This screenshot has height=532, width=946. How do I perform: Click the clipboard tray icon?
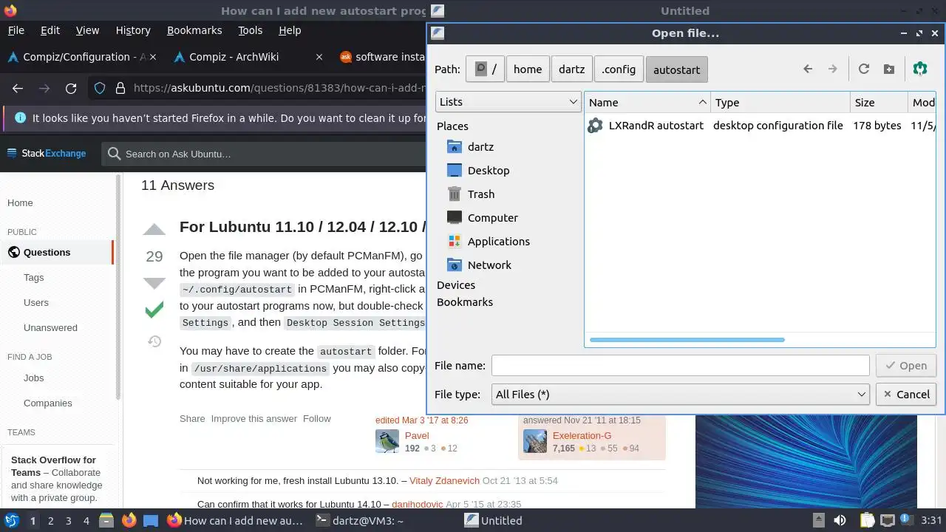(867, 521)
